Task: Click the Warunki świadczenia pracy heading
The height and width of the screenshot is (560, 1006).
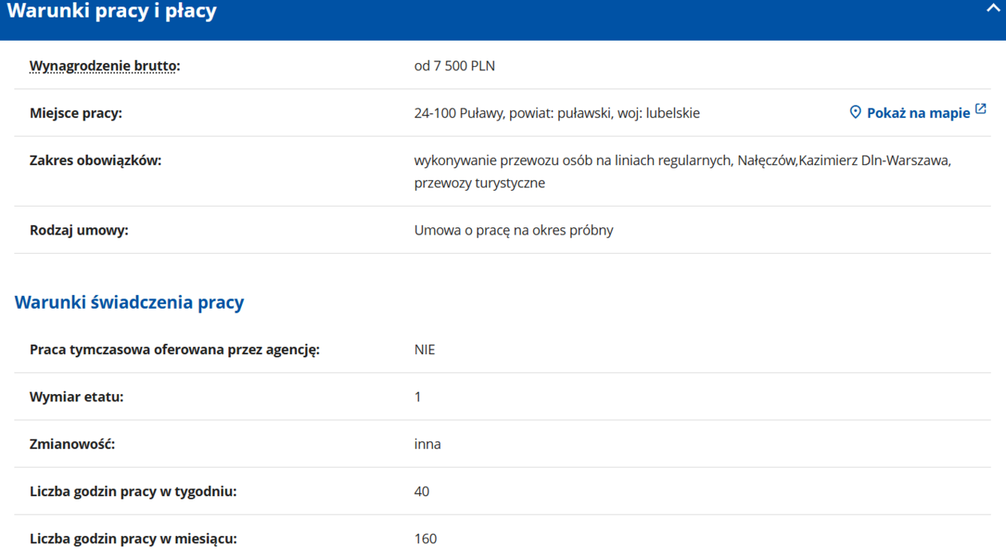Action: pyautogui.click(x=129, y=302)
